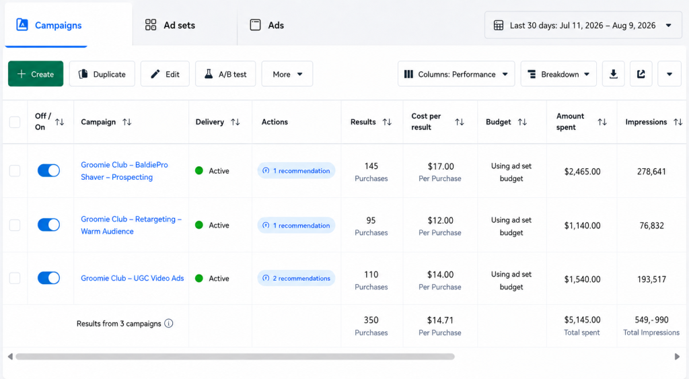Click left arrow of horizontal scrollbar
The height and width of the screenshot is (379, 689).
point(10,357)
